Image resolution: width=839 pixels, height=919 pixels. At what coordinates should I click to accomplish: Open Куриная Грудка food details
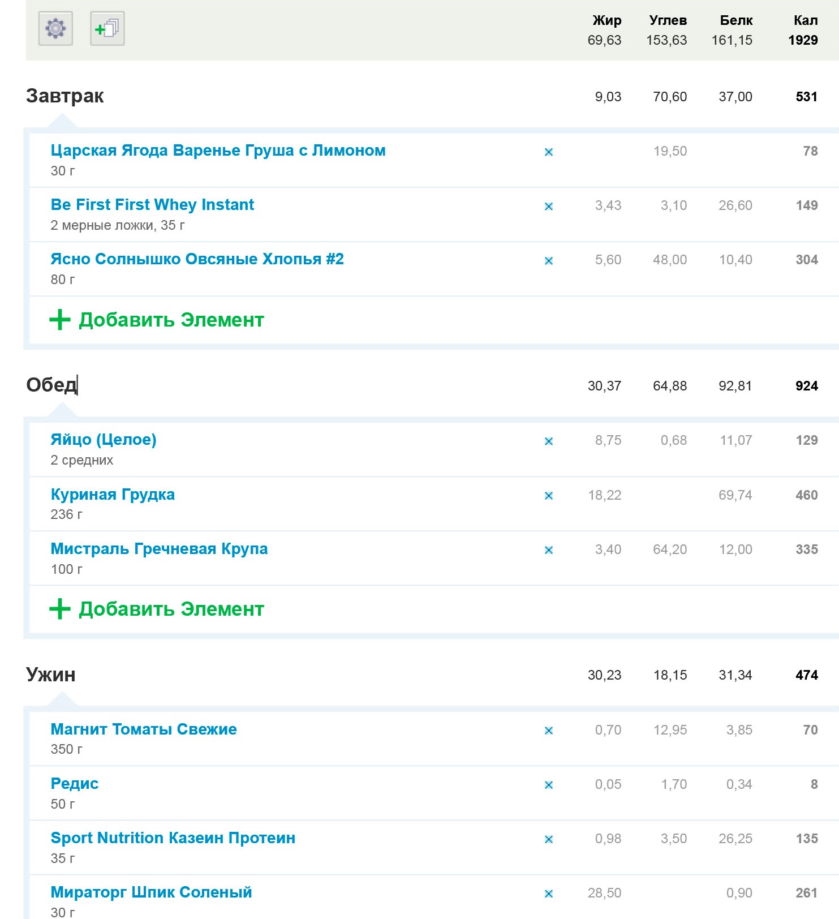113,494
